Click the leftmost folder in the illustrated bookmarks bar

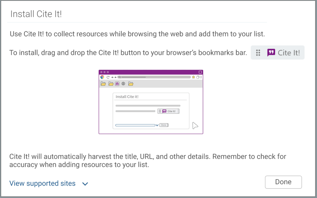click(x=103, y=84)
